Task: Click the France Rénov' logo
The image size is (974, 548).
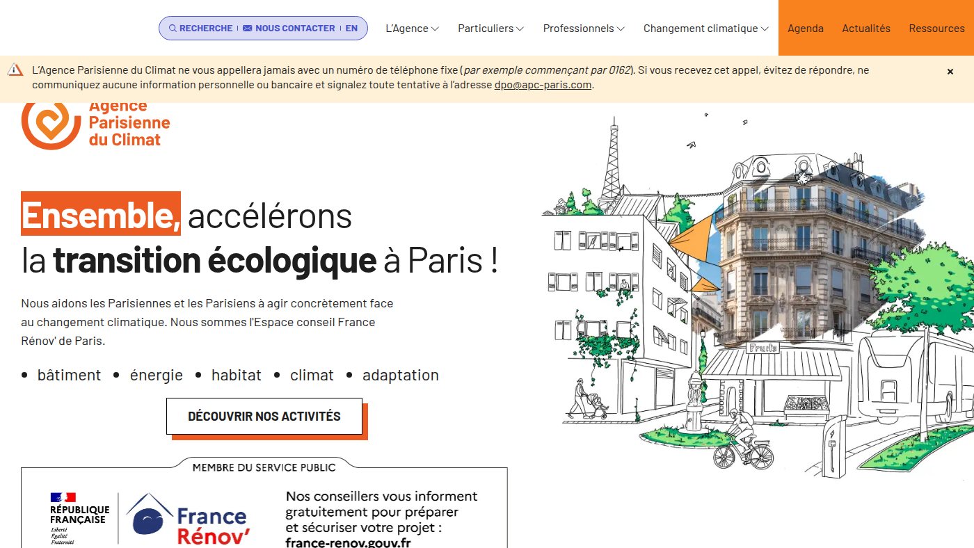Action: [x=189, y=519]
